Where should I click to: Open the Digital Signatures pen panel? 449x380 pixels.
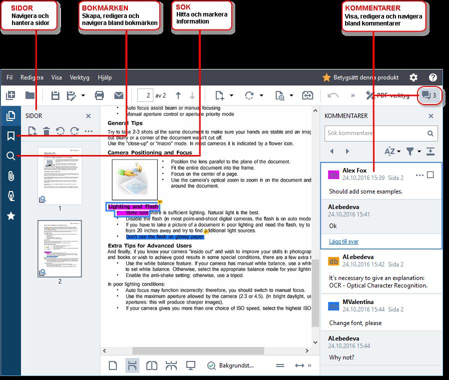click(11, 196)
